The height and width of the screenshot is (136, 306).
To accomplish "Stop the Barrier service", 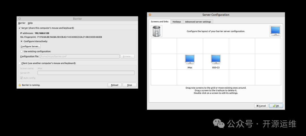I will [129, 85].
